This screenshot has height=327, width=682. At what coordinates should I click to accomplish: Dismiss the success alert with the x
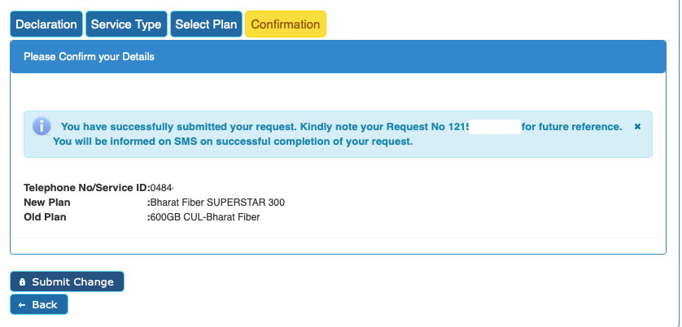coord(637,127)
